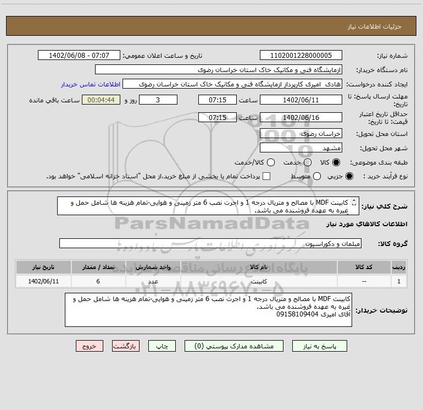This screenshot has height=410, width=423.
Task: Click the نام دستگاه خریدار field
Action: click(219, 69)
